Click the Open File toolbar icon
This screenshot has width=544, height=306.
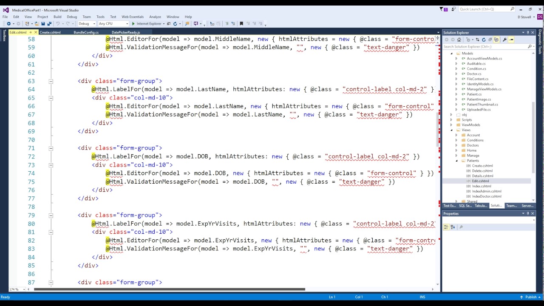37,24
